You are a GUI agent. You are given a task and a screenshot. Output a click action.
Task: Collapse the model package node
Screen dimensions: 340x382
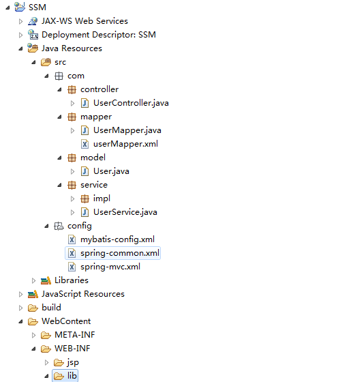[x=59, y=158]
